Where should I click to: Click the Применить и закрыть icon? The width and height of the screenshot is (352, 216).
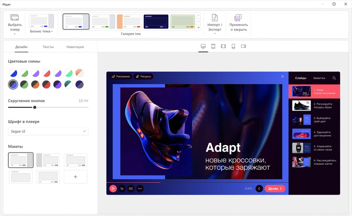point(238,18)
